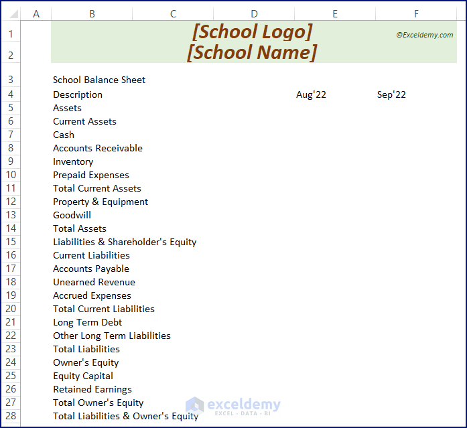Click the Total Liabilities cell in row 23
The image size is (467, 428).
pyautogui.click(x=86, y=349)
